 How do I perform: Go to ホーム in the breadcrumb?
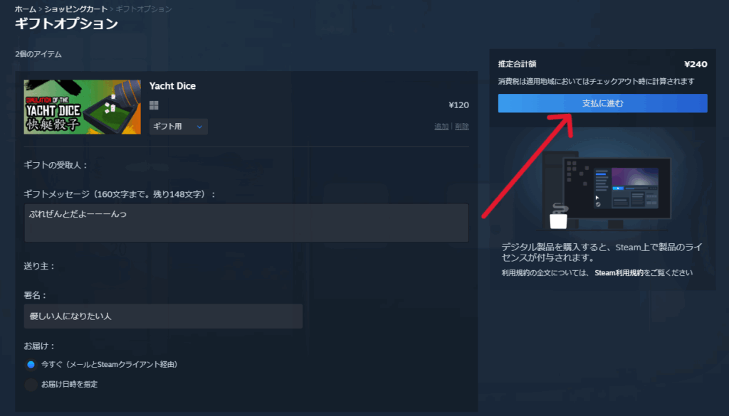26,9
